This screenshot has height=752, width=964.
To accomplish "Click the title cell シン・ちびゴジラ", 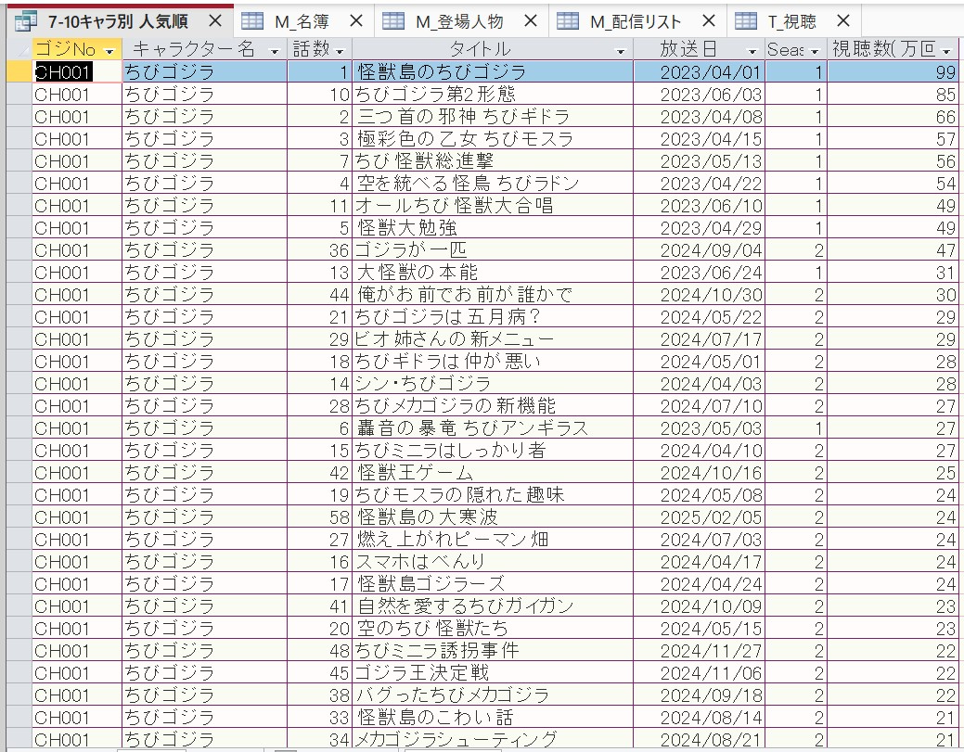I will pyautogui.click(x=493, y=383).
